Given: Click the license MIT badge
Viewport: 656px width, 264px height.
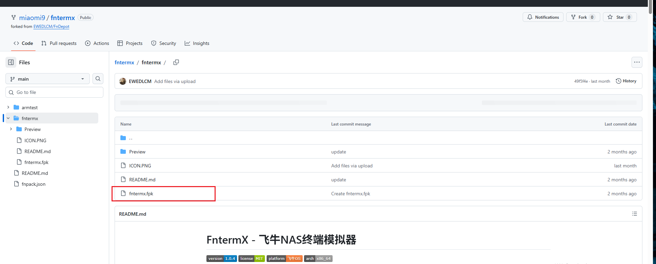Looking at the screenshot, I should click(x=252, y=259).
